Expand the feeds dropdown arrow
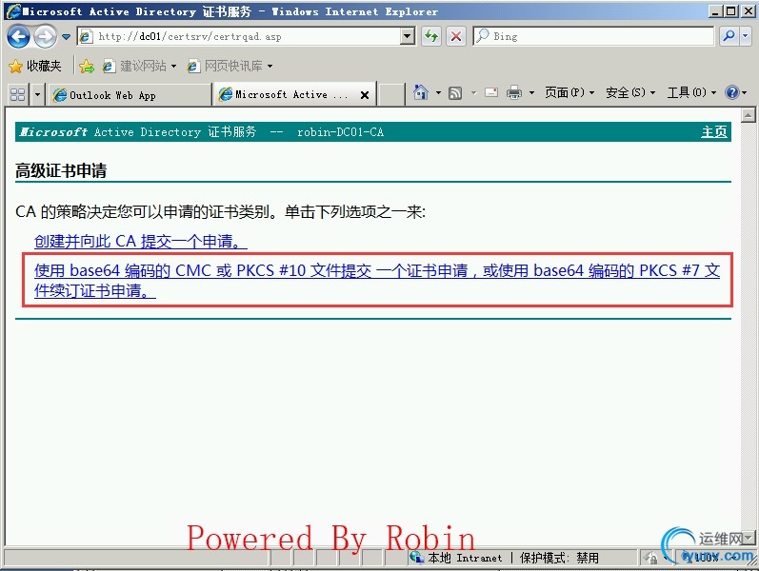The image size is (759, 571). [474, 93]
